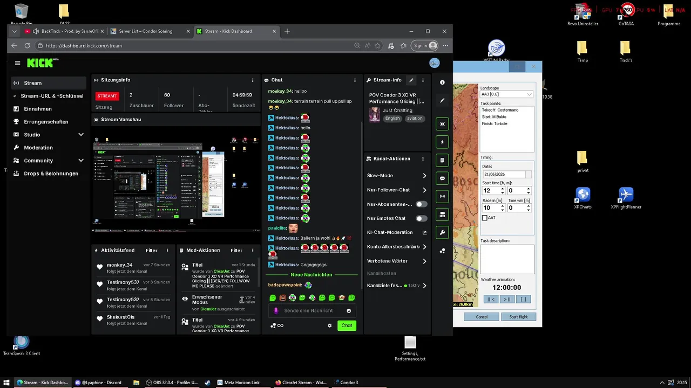This screenshot has height=388, width=691.
Task: Open Einnahmen in the sidebar
Action: (x=49, y=109)
